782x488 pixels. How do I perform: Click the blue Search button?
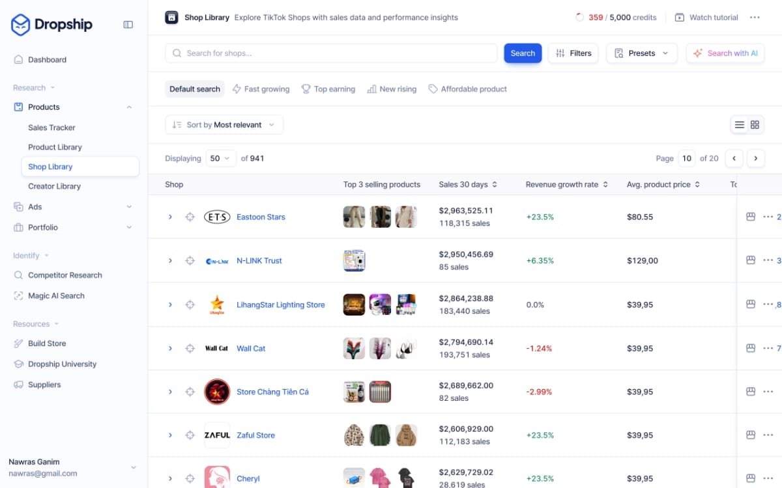523,53
